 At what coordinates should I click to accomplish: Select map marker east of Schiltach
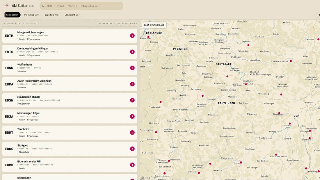(x=156, y=132)
